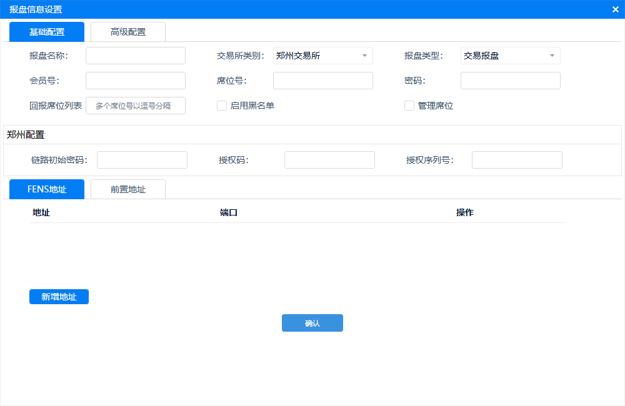Click the 链路初始密码 input field
Image resolution: width=625 pixels, height=406 pixels.
[142, 160]
